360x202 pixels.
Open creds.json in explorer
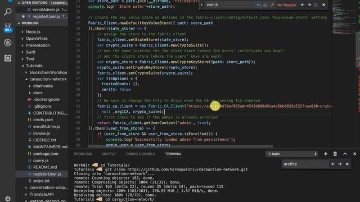click(x=42, y=120)
